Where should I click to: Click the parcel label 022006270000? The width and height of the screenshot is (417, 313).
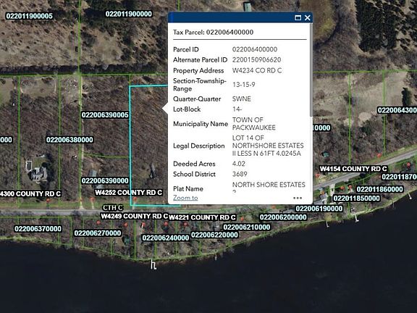[98, 233]
